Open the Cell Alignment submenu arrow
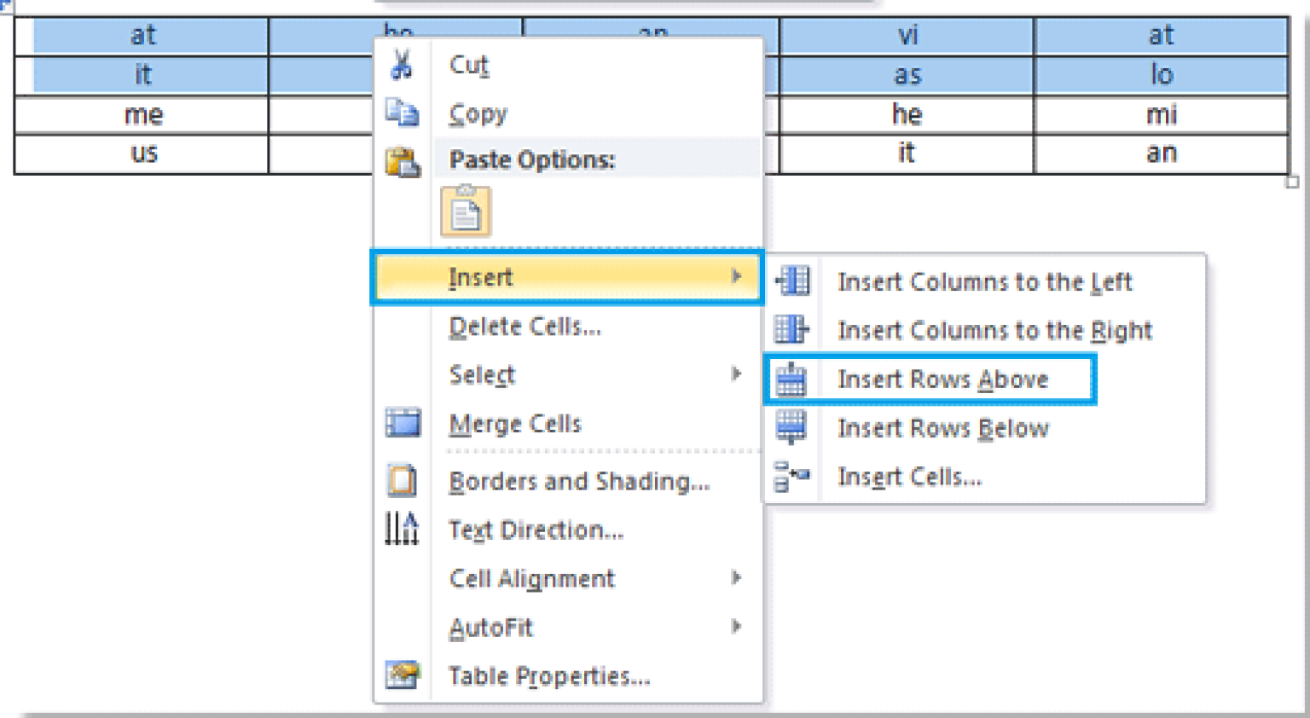This screenshot has height=718, width=1310. click(x=737, y=578)
